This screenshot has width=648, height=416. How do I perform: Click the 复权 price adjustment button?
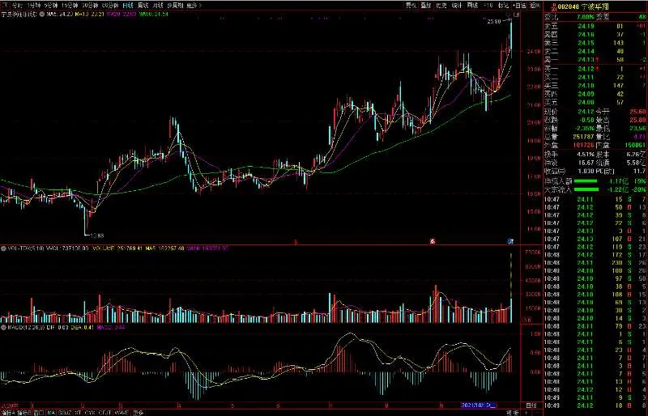[x=411, y=6]
